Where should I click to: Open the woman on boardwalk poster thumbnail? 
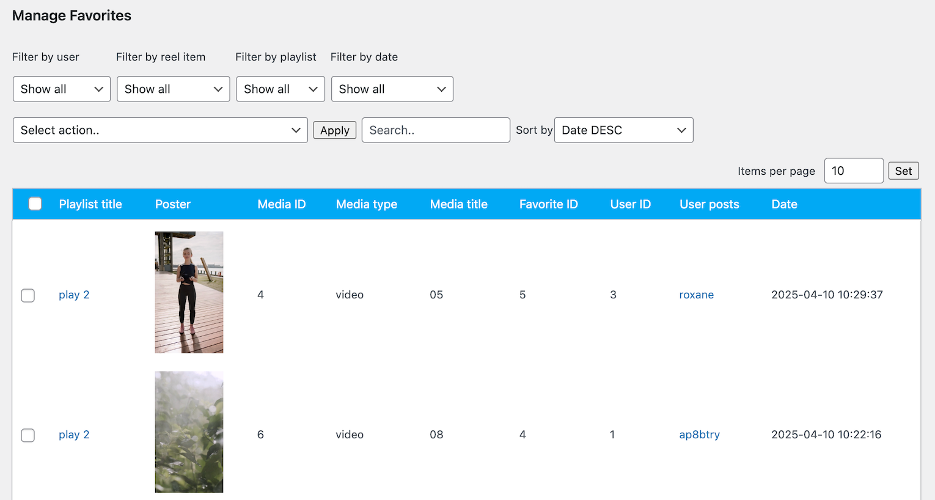(x=189, y=292)
